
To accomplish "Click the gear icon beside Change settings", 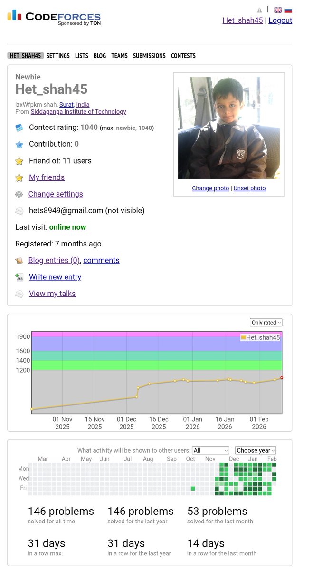I will [x=19, y=194].
